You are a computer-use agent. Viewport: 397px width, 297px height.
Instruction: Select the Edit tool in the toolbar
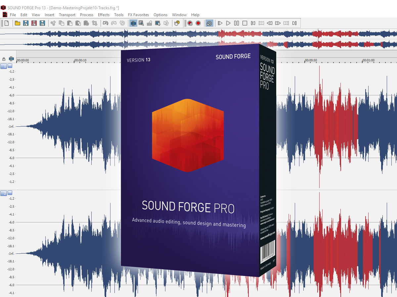pyautogui.click(x=133, y=23)
